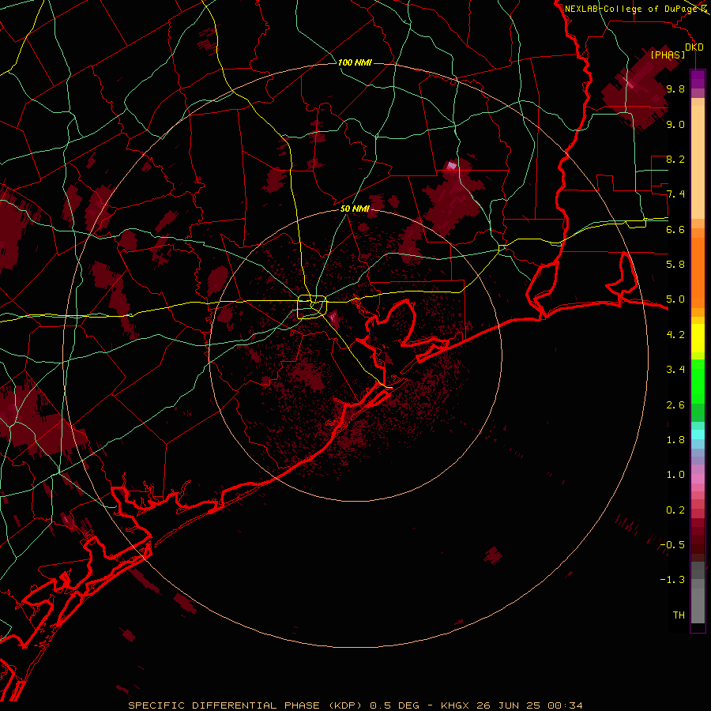Viewport: 711px width, 711px height.
Task: Click the 6.6 scale value
Action: [x=675, y=229]
